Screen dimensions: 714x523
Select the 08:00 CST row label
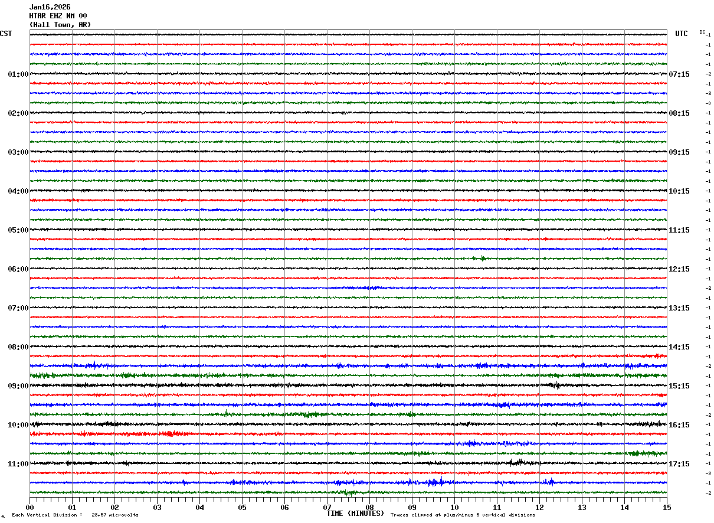tap(18, 347)
